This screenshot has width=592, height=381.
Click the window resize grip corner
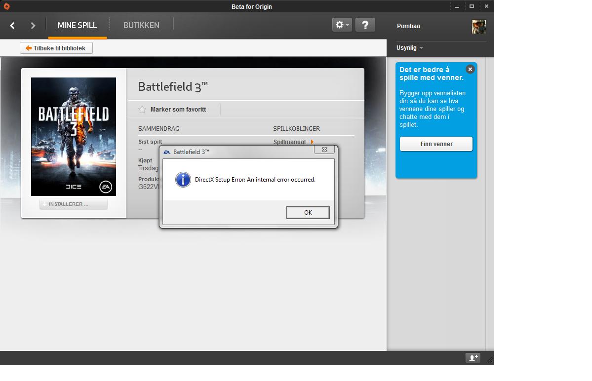point(490,361)
